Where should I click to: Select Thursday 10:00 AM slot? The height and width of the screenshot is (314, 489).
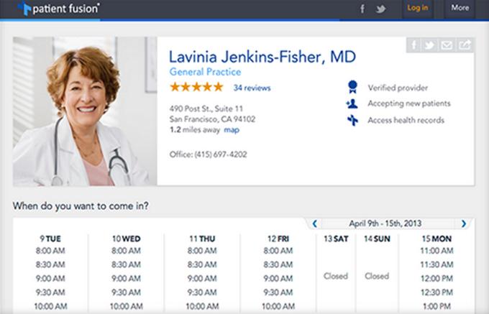[x=202, y=306]
